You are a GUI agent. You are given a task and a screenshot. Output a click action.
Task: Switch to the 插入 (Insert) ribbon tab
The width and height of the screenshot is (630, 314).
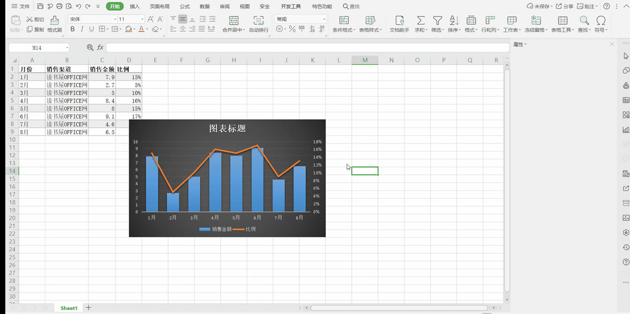pyautogui.click(x=135, y=7)
